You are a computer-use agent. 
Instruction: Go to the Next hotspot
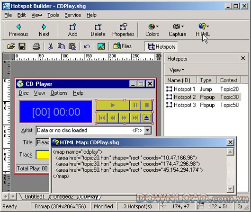click(x=44, y=30)
